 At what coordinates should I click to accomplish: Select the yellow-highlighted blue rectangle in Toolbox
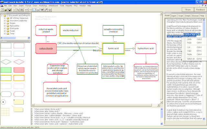coord(6,78)
